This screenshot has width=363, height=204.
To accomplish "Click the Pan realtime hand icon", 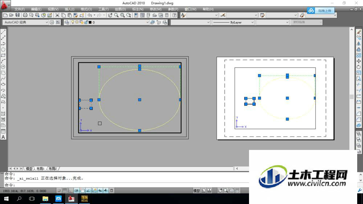I will (x=110, y=15).
